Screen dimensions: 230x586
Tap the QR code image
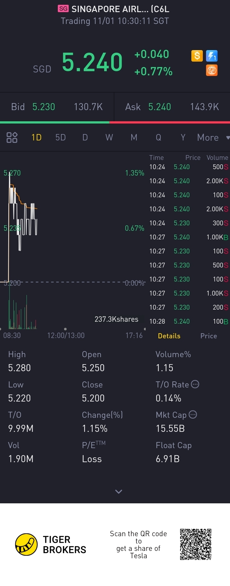pyautogui.click(x=195, y=545)
